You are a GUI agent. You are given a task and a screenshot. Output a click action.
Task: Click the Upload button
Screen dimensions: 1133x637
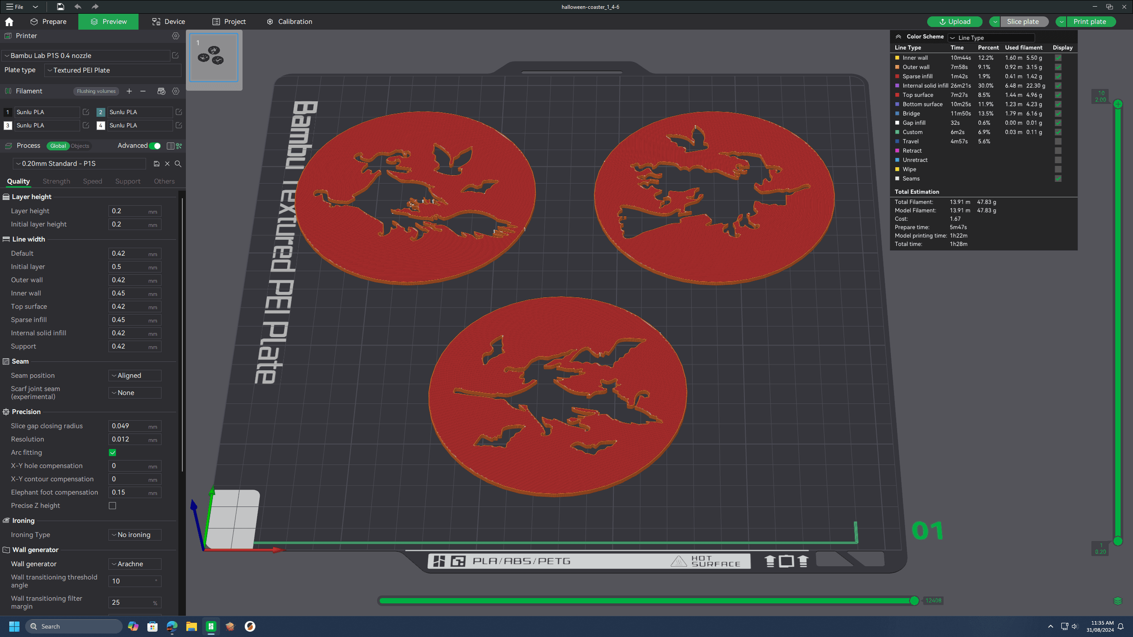(955, 22)
